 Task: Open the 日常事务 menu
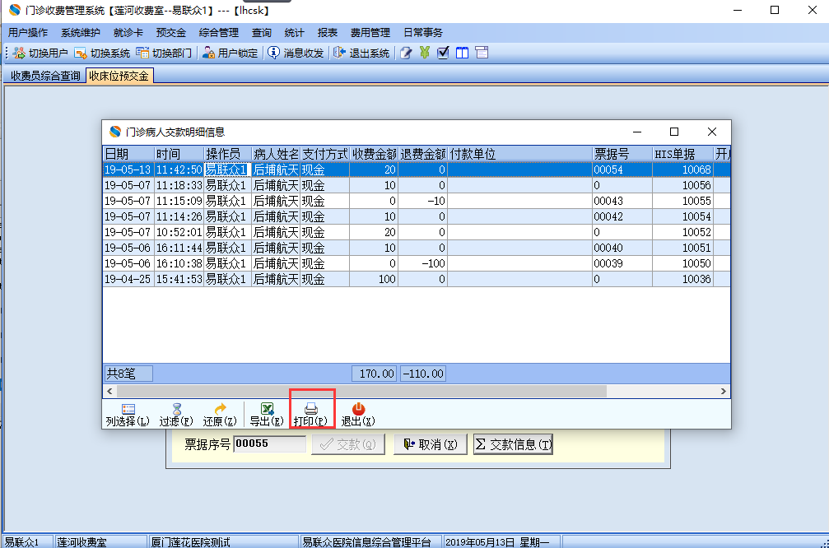pos(423,33)
